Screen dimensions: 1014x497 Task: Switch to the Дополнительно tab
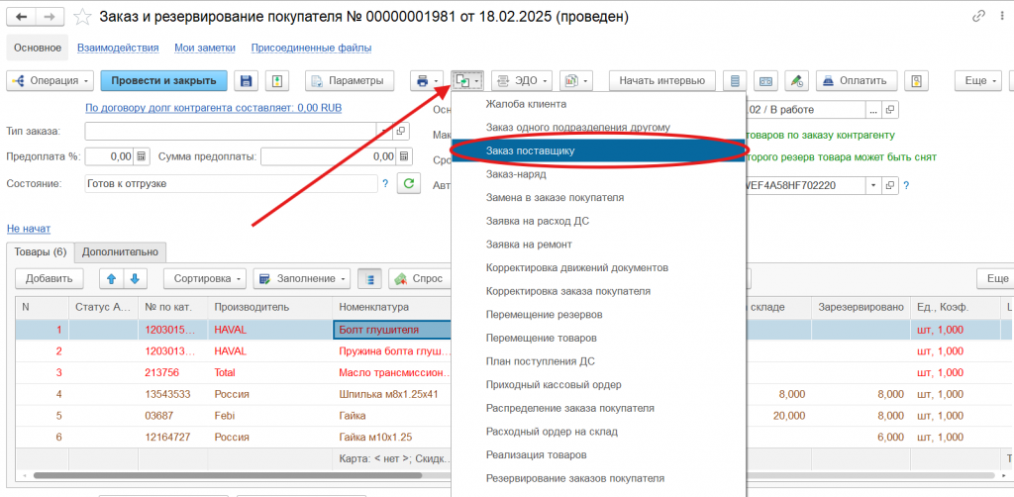pyautogui.click(x=120, y=252)
